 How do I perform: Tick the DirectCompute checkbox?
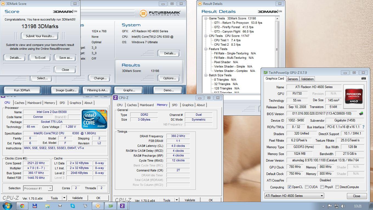click(337, 187)
